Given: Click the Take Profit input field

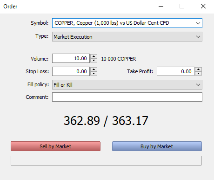Looking at the screenshot, I should (175, 71).
